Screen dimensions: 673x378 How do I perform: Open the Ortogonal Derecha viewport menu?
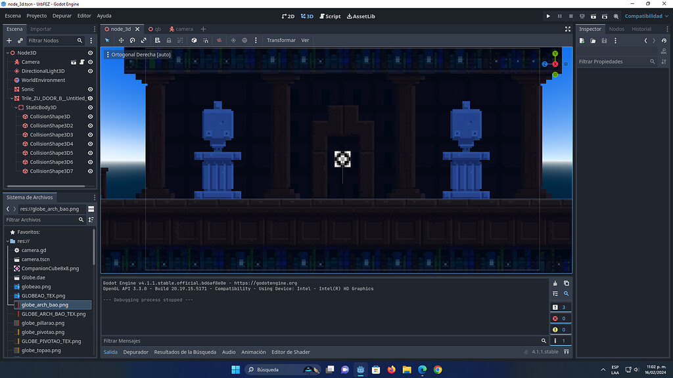tap(138, 54)
